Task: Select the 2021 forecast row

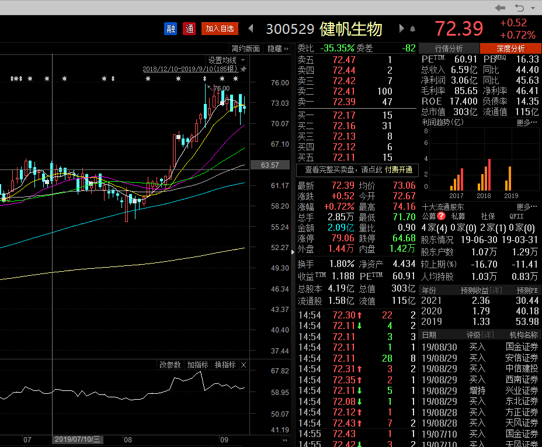Action: 480,300
